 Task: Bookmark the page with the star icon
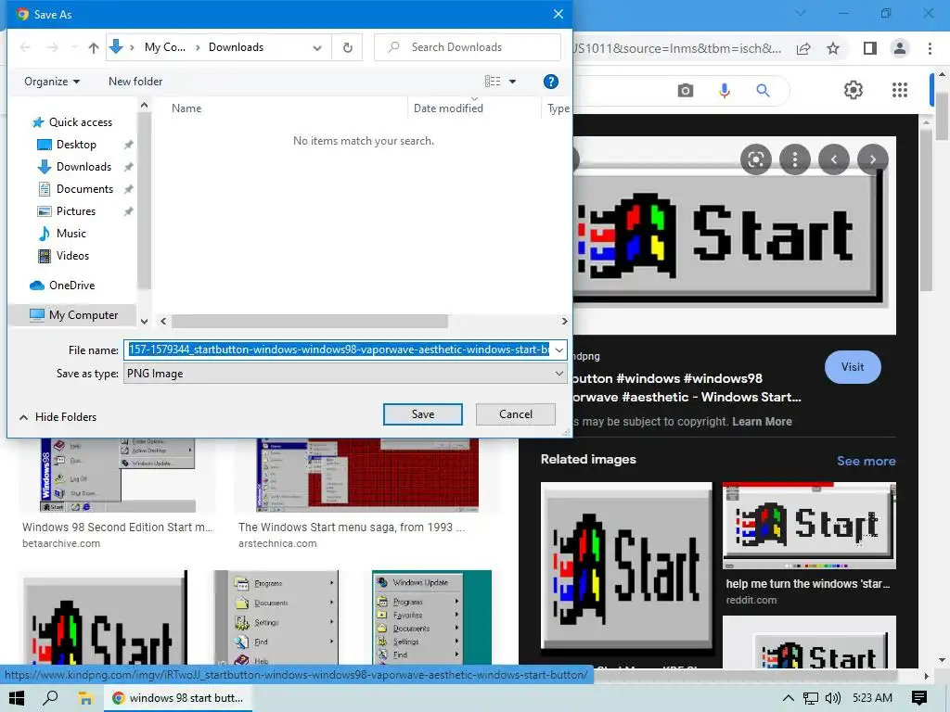click(x=834, y=48)
